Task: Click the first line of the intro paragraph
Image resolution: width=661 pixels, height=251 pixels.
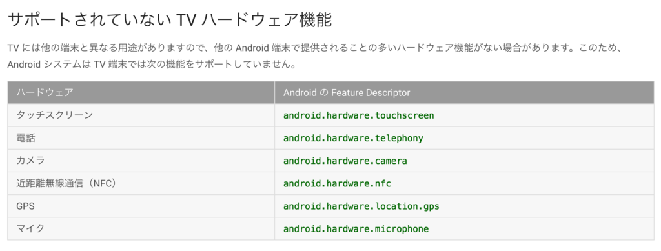Action: coord(315,48)
